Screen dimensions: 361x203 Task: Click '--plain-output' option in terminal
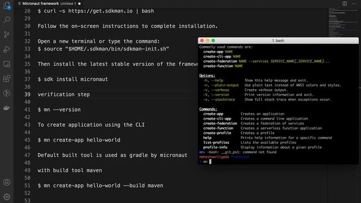[225, 85]
